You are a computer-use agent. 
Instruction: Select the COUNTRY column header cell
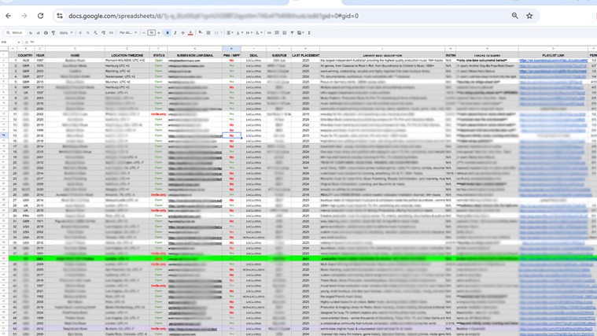click(x=25, y=56)
